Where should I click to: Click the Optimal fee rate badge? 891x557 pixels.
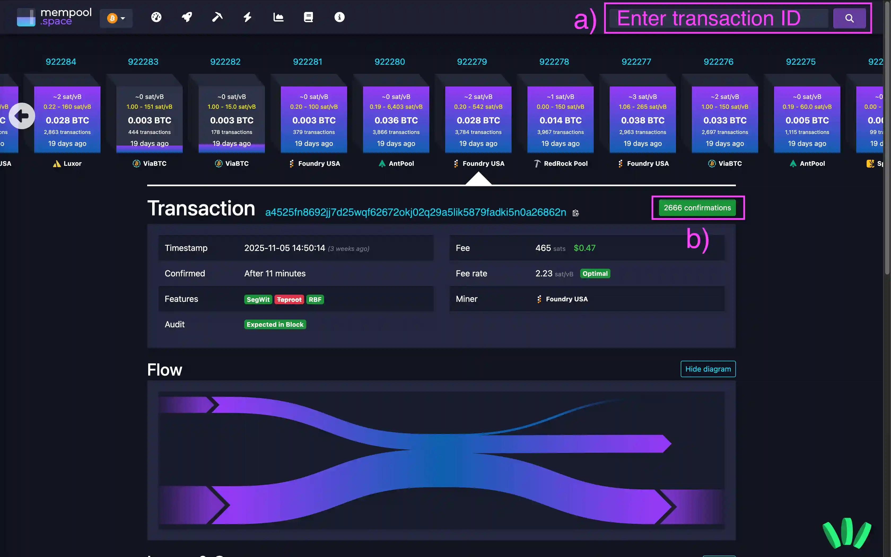[x=595, y=273]
